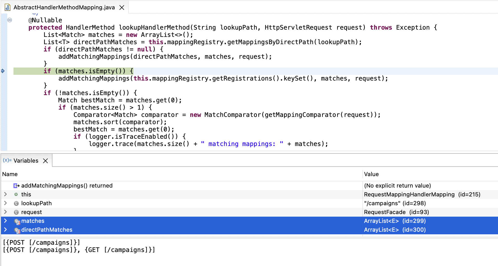Click the changed-variable icon beside matches
498x266 pixels.
17,221
